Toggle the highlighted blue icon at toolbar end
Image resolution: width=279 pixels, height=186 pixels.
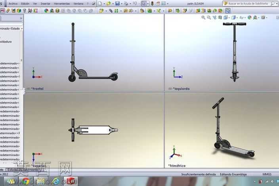click(228, 11)
